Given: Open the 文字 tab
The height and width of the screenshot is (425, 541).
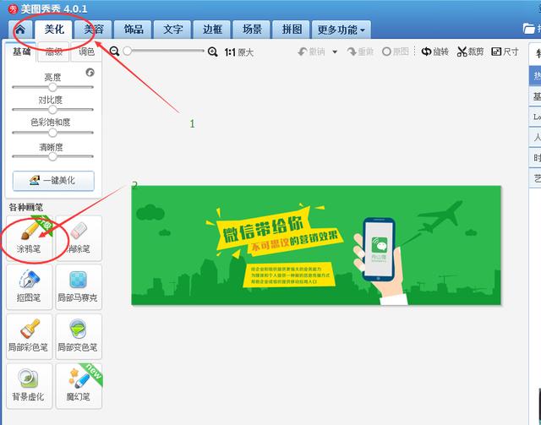Looking at the screenshot, I should coord(172,30).
